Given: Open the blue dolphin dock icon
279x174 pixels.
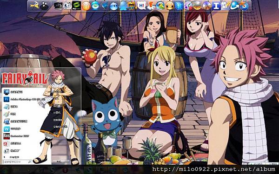Looking at the screenshot, I should [x=114, y=6].
